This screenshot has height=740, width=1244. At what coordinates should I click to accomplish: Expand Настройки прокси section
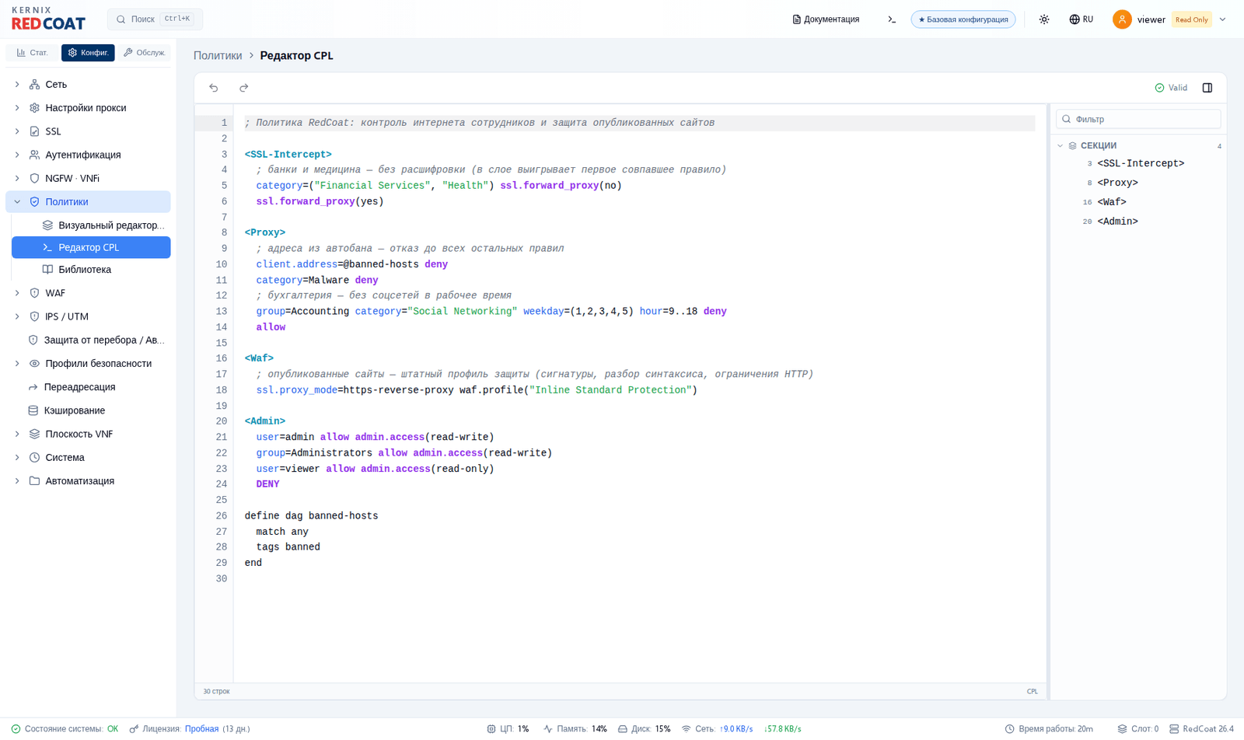click(x=17, y=108)
